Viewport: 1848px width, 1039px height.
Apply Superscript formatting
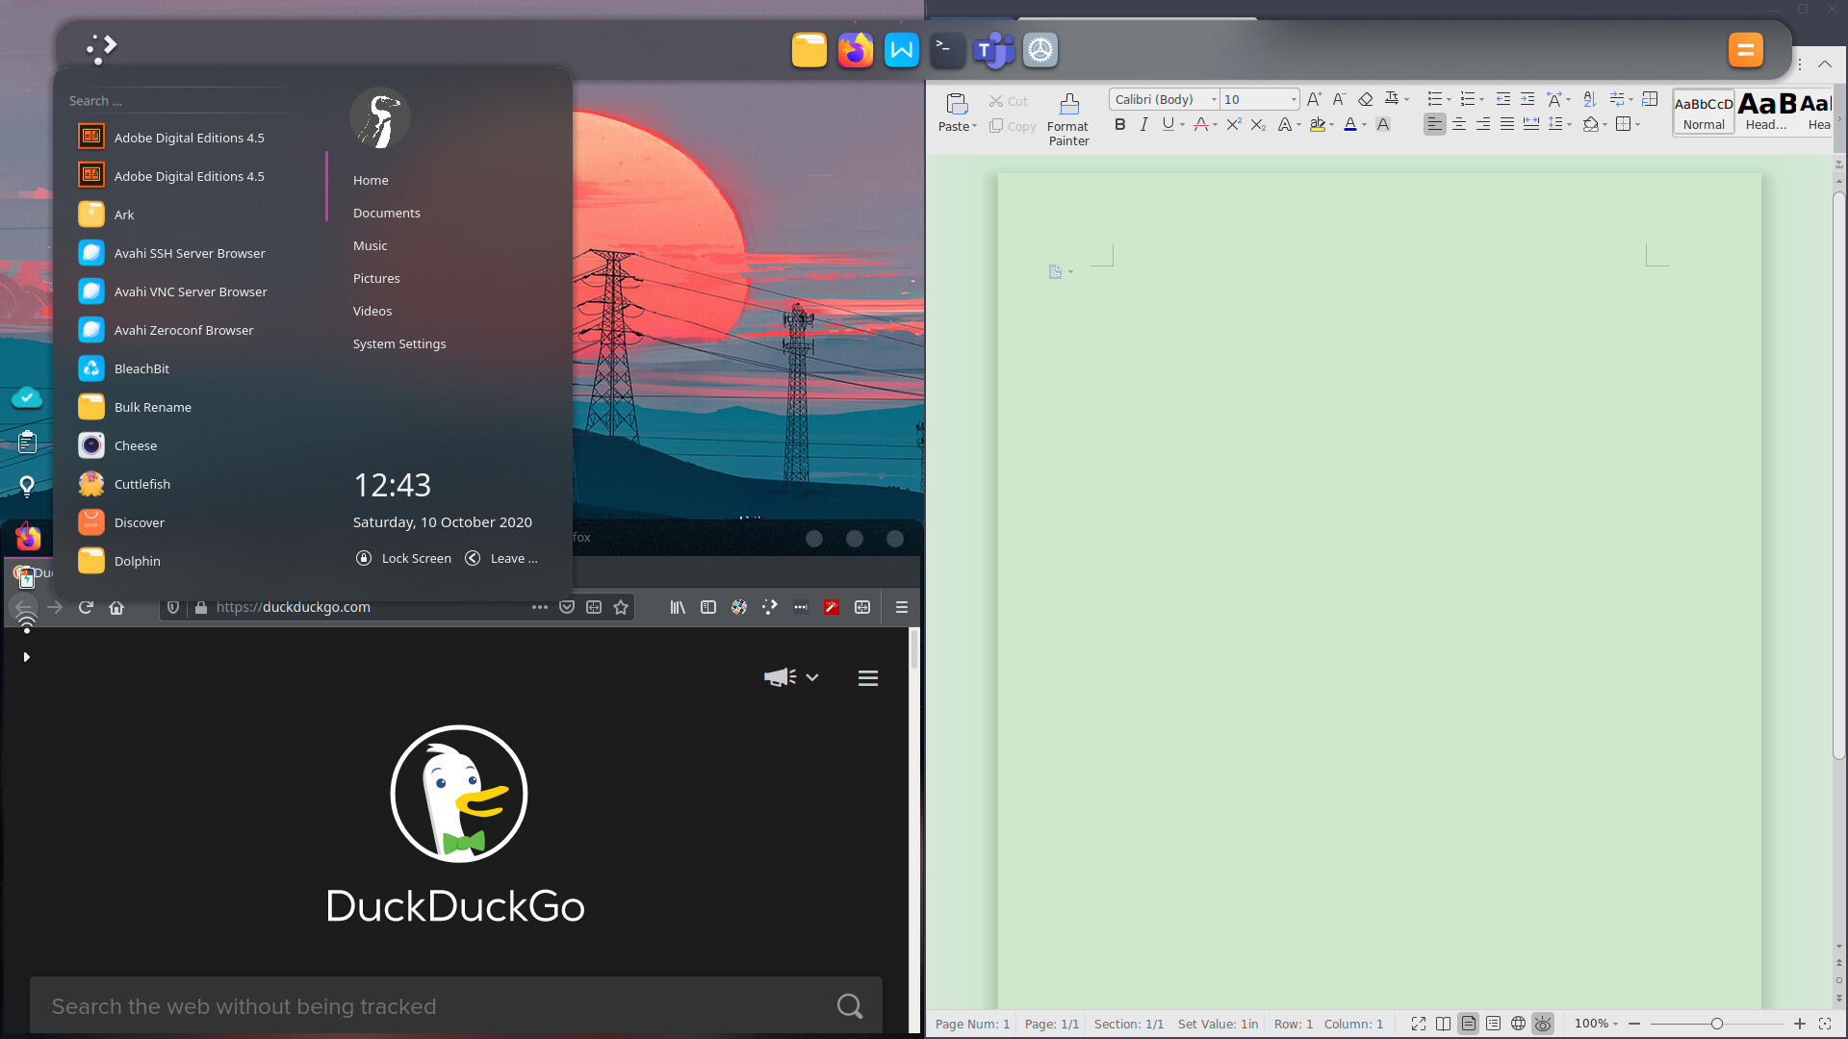1234,124
